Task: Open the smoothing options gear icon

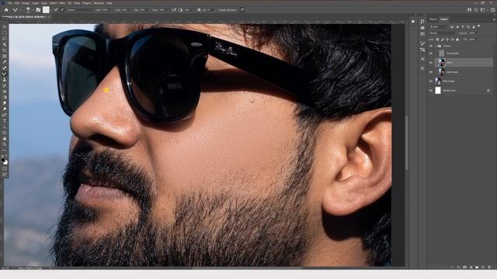Action: coord(199,10)
